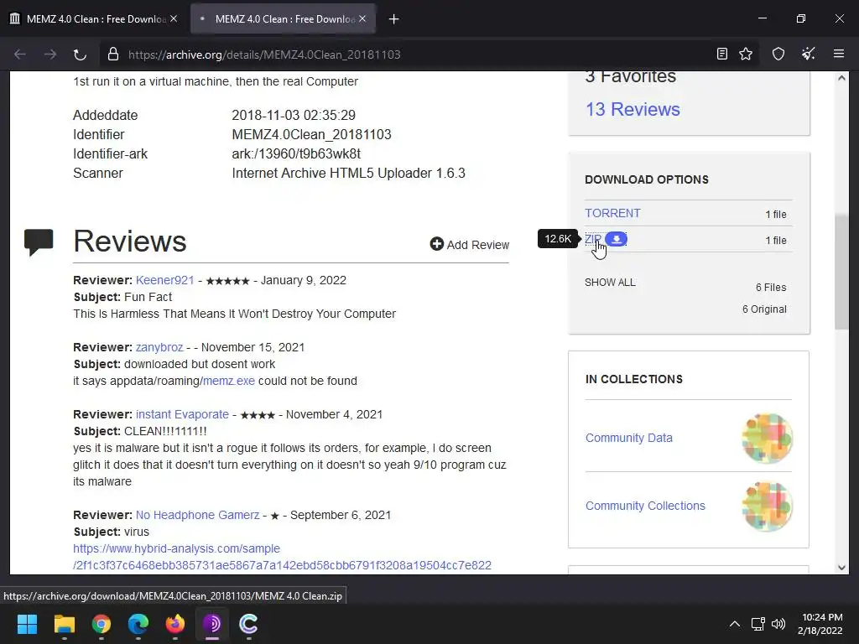Open Community Collections link
This screenshot has height=644, width=859.
(645, 506)
